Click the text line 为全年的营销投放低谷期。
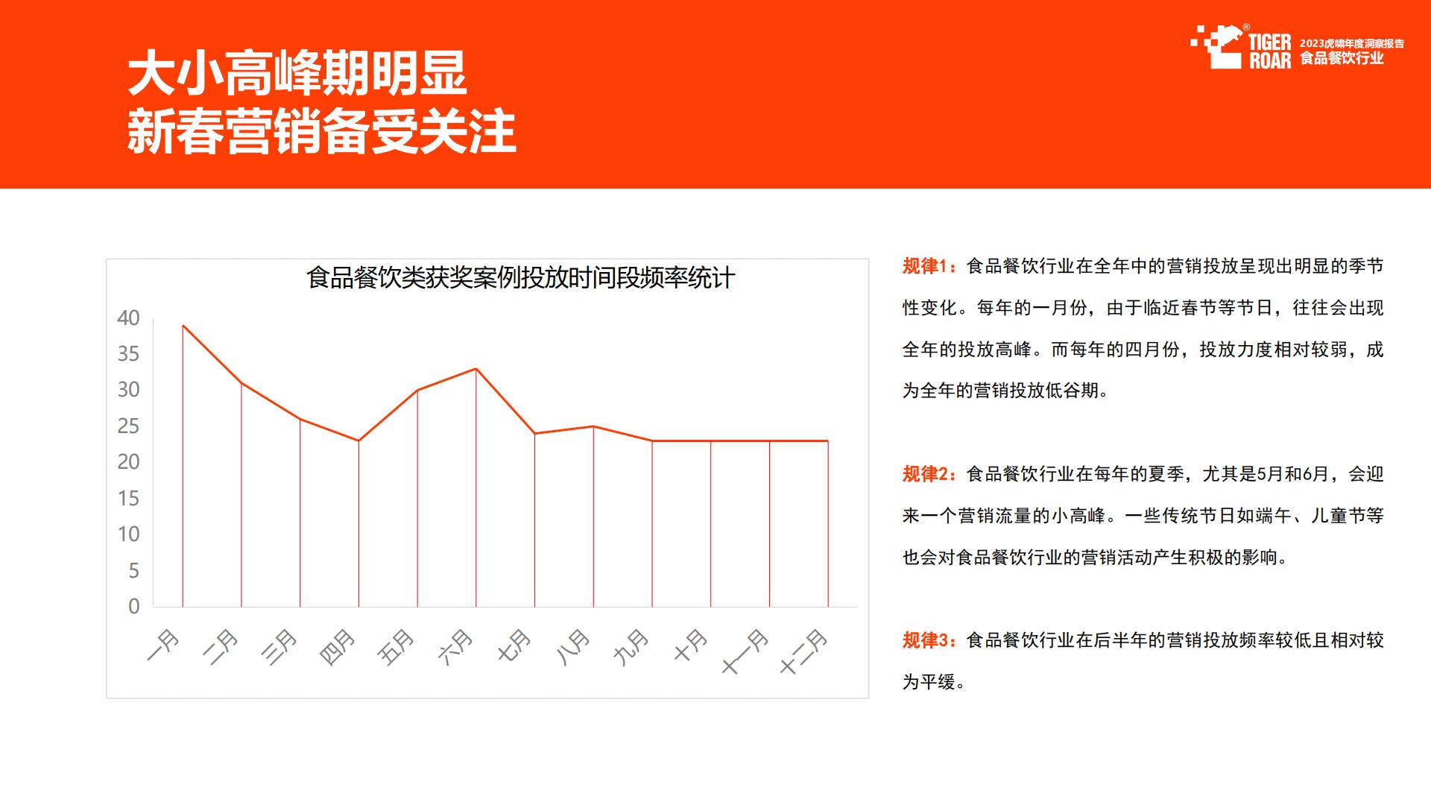 click(x=1005, y=391)
